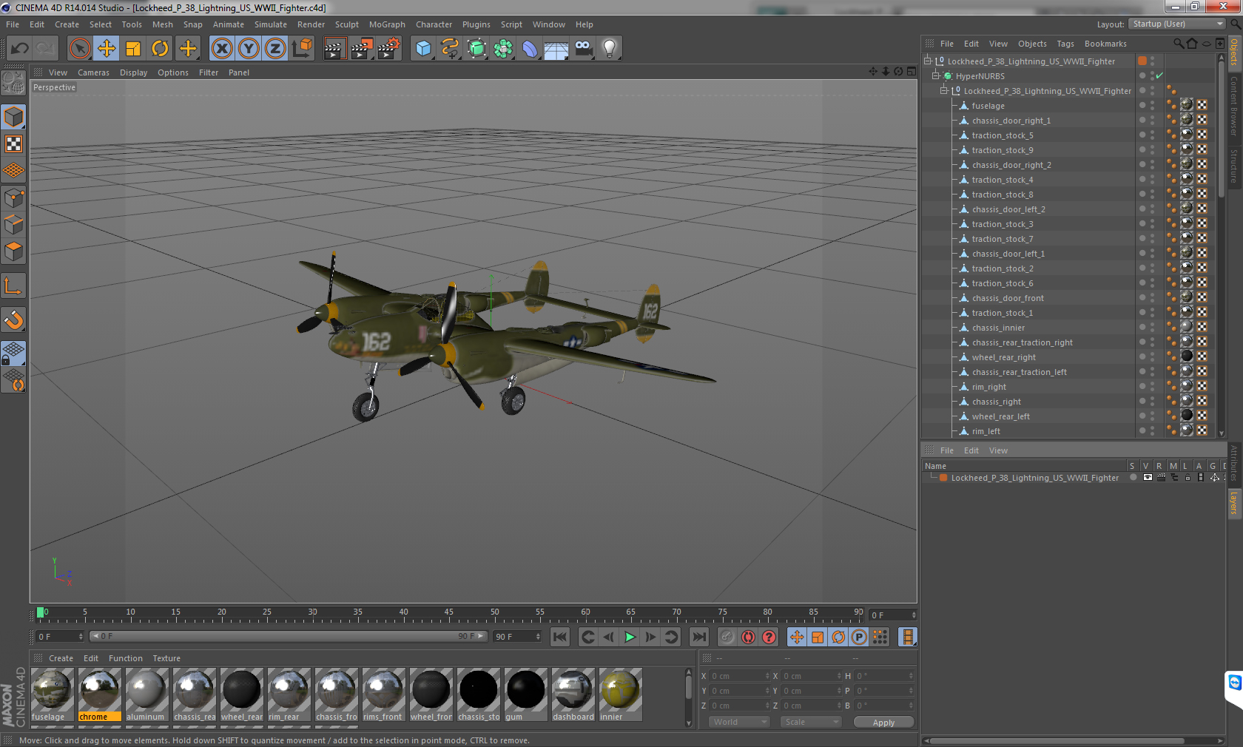The image size is (1243, 747).
Task: Collapse the HyperNURBS tree node
Action: 936,75
